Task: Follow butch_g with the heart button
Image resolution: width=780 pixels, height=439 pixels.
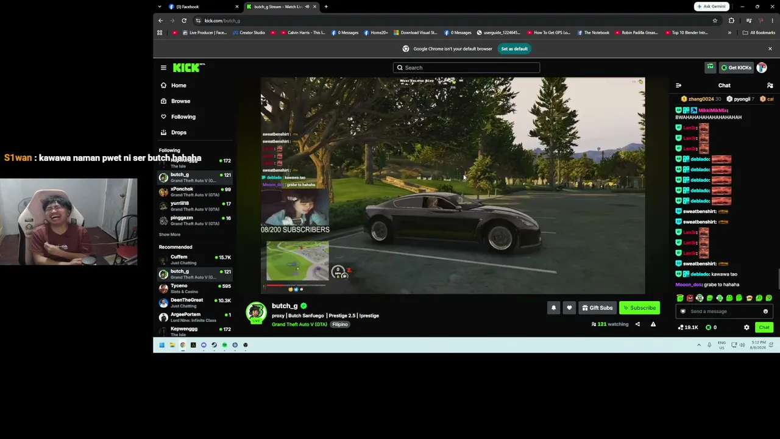Action: tap(569, 308)
